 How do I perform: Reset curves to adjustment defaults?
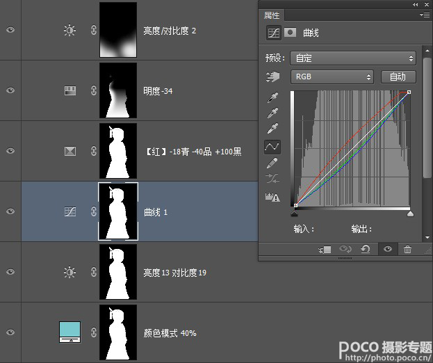pos(366,249)
